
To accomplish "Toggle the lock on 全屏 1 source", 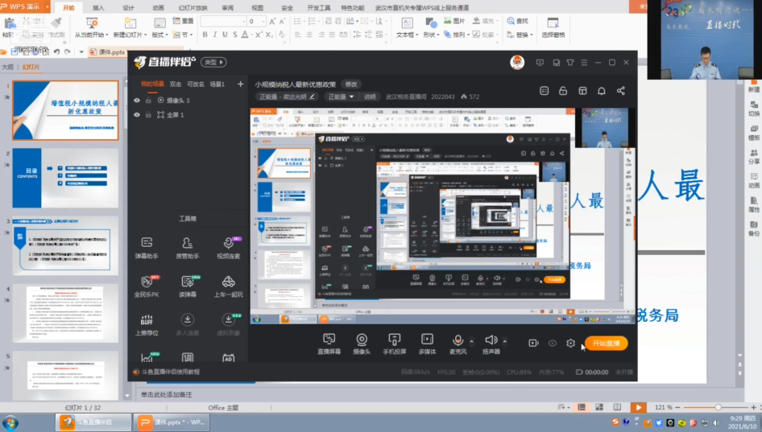I will click(x=148, y=115).
